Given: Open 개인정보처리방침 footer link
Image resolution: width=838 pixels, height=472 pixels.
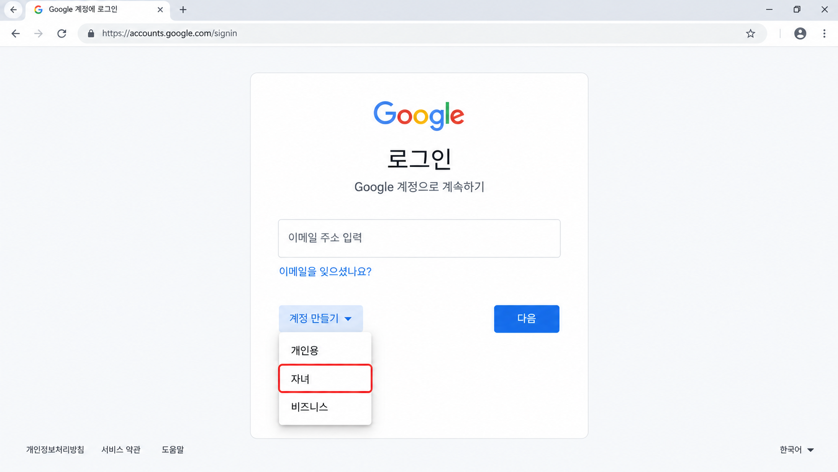Looking at the screenshot, I should pos(55,449).
